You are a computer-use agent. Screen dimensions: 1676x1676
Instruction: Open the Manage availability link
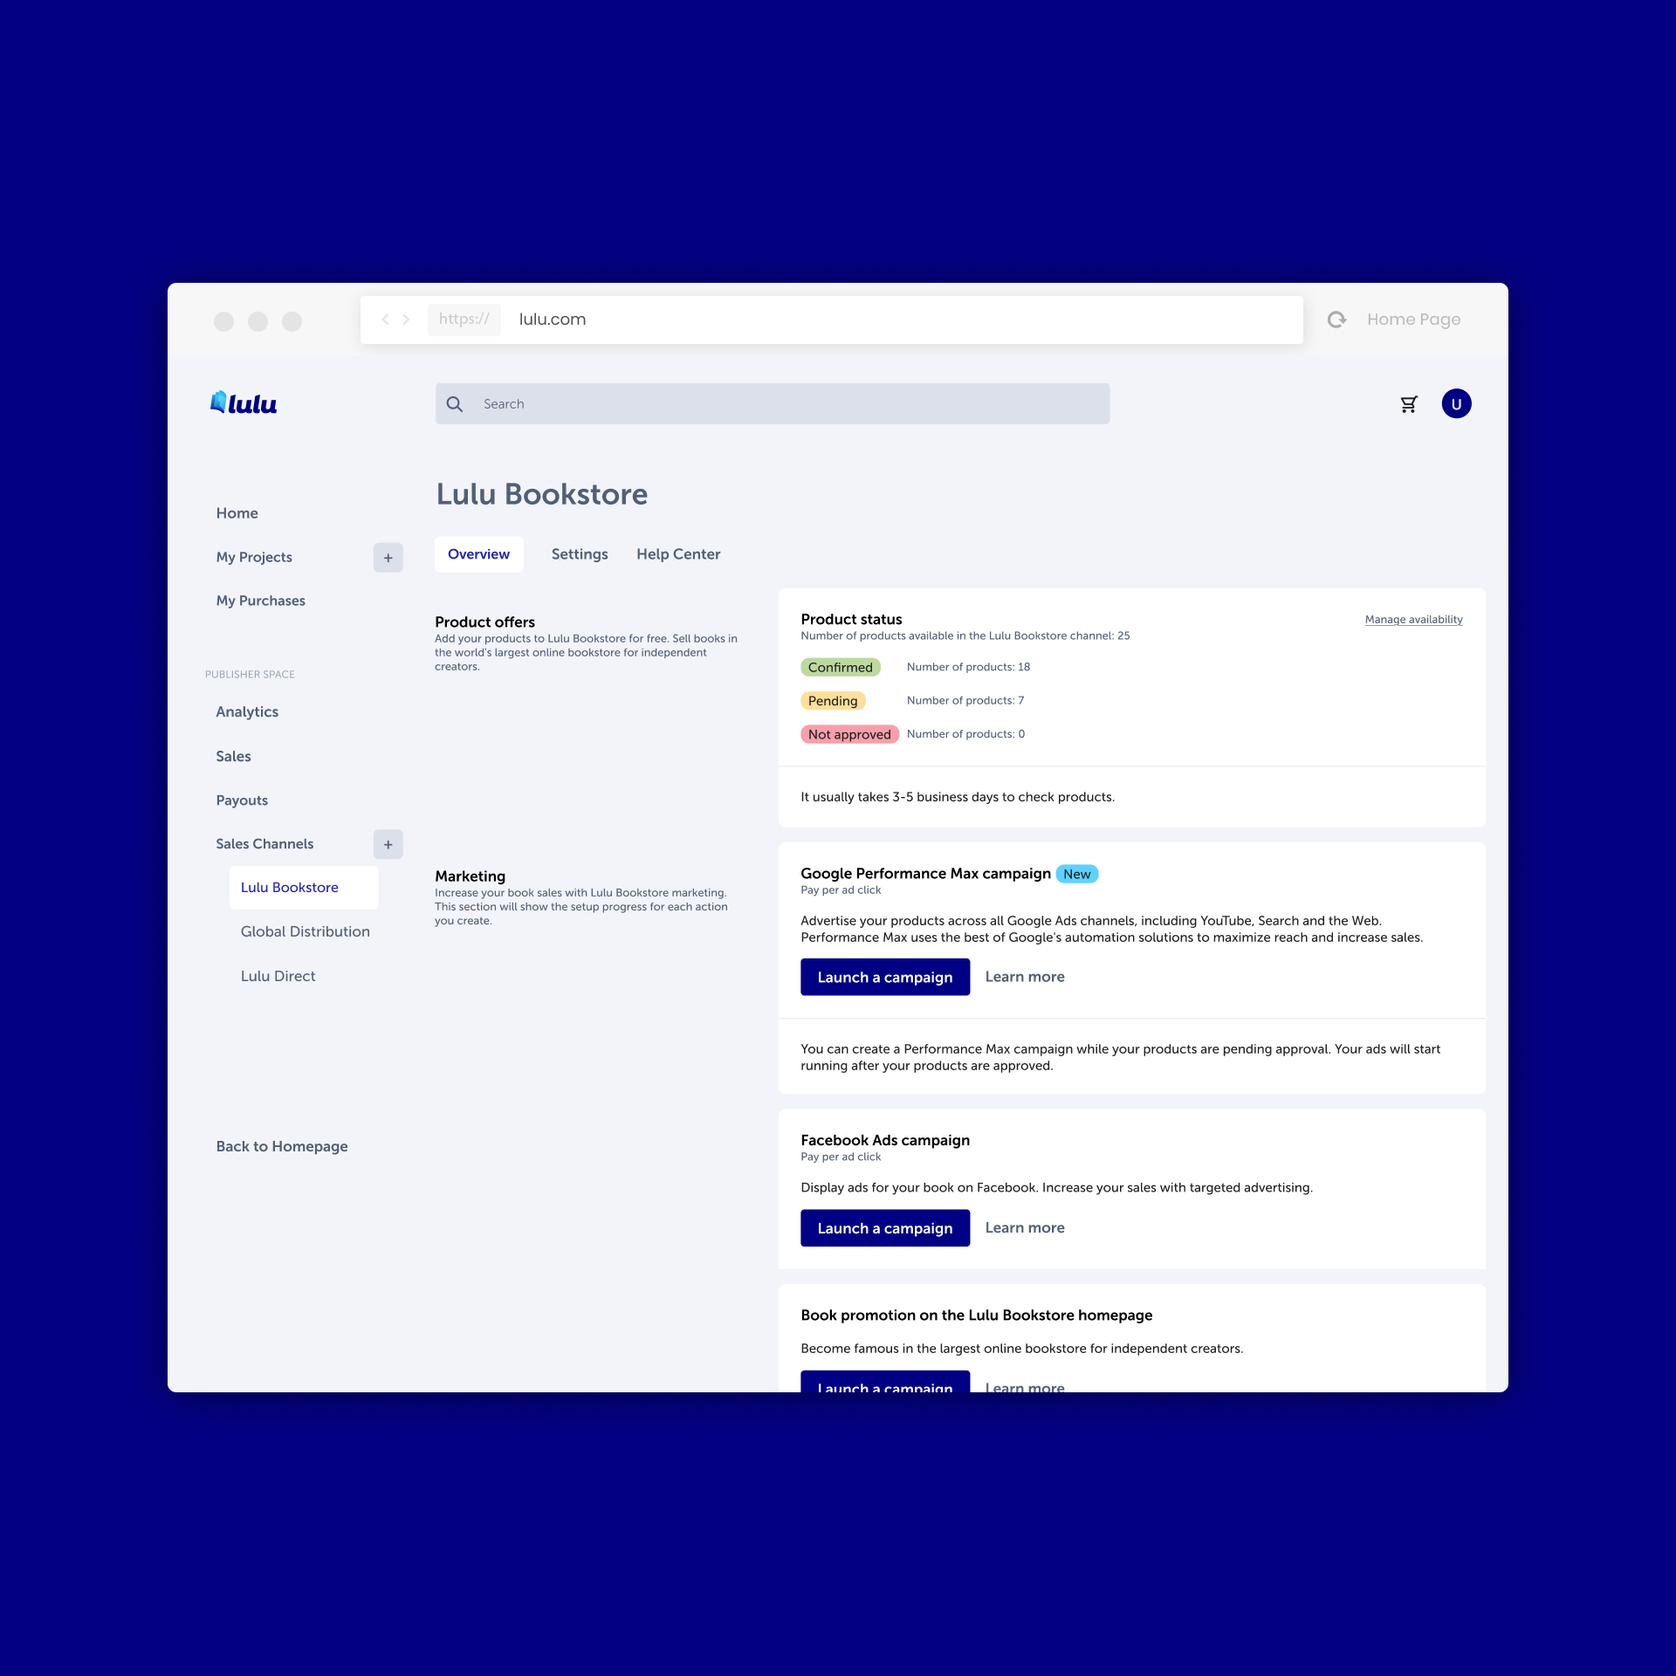click(x=1413, y=620)
